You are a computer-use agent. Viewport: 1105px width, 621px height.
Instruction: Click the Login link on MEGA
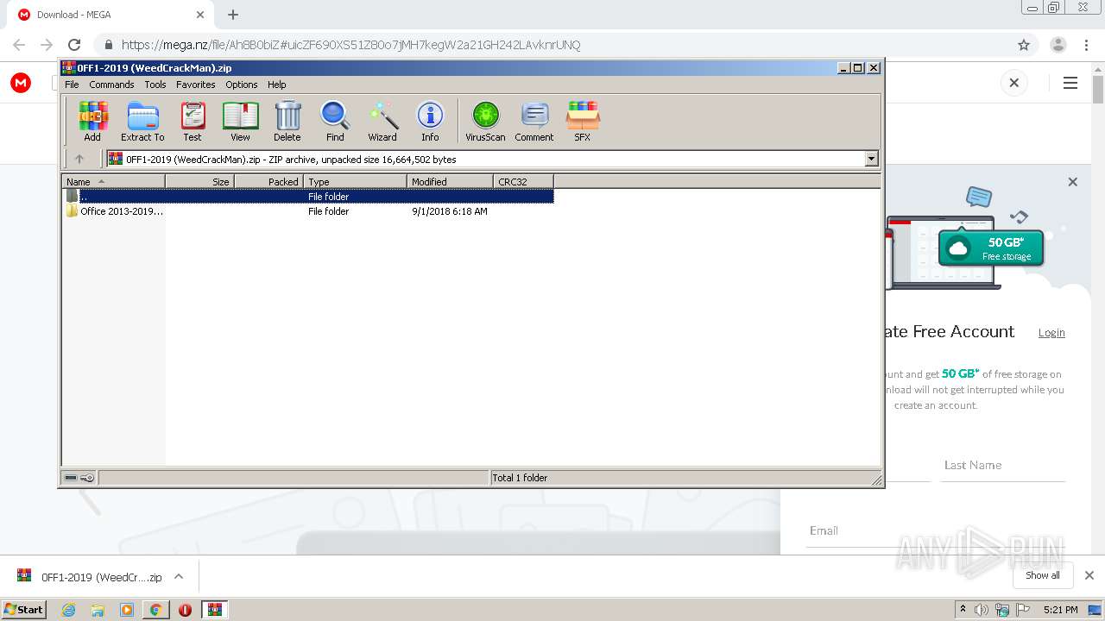tap(1051, 333)
